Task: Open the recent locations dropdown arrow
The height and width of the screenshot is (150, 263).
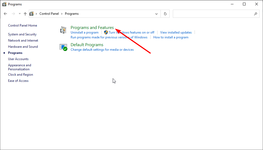Action: pyautogui.click(x=20, y=14)
